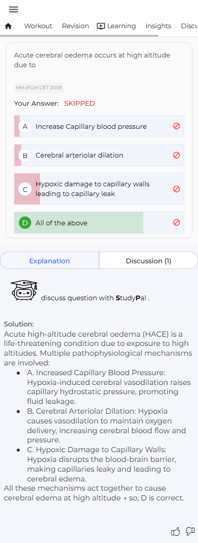Screen dimensions: 198x543
Task: Click block icon on option B
Action: point(177,155)
